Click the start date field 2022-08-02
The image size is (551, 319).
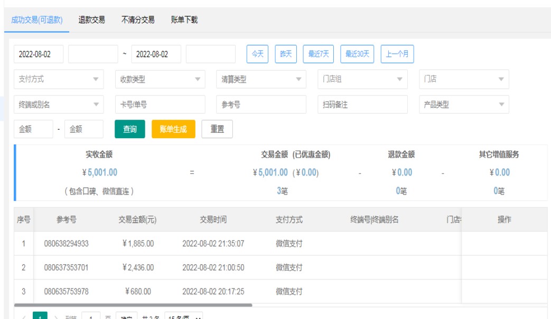[x=39, y=54]
